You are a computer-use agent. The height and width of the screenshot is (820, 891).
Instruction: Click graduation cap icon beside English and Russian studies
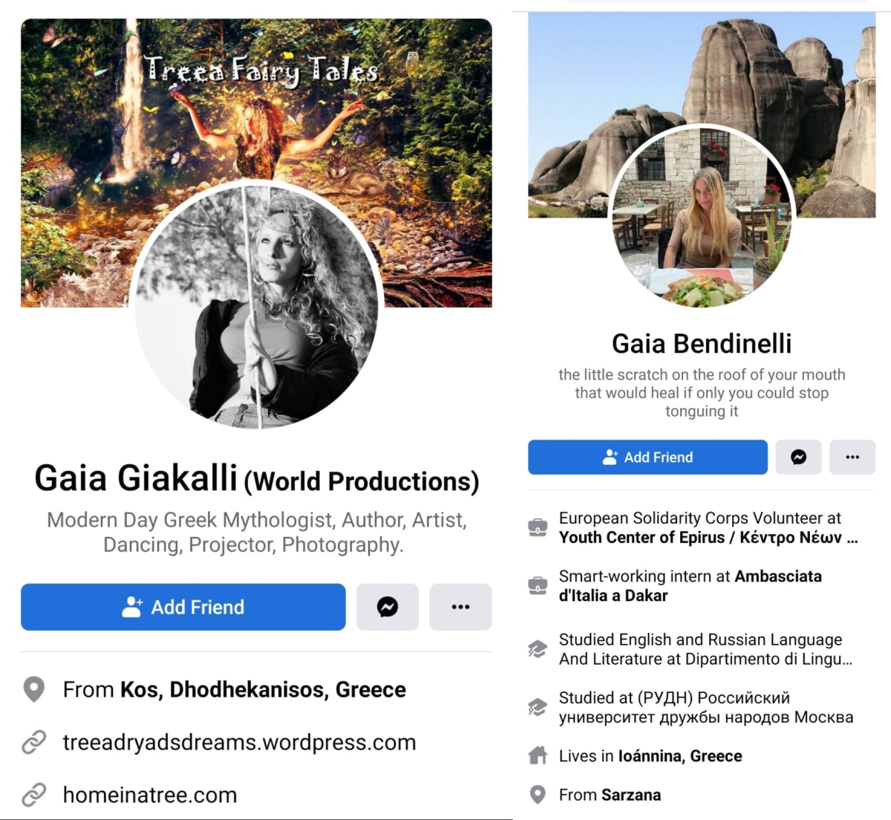pyautogui.click(x=538, y=649)
